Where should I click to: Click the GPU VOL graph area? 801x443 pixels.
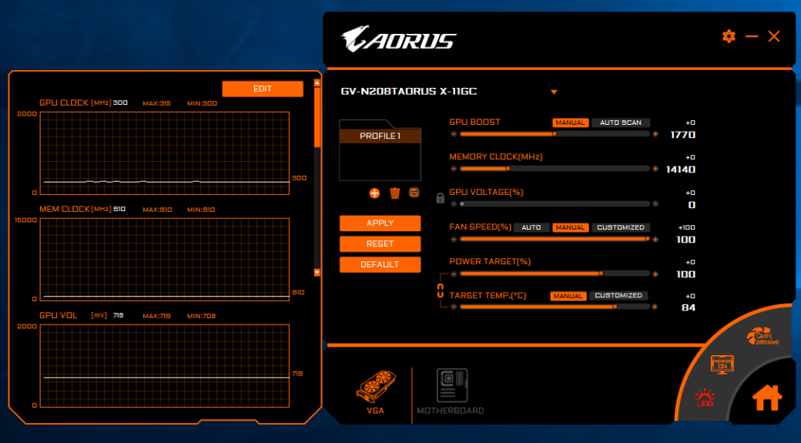click(x=165, y=366)
